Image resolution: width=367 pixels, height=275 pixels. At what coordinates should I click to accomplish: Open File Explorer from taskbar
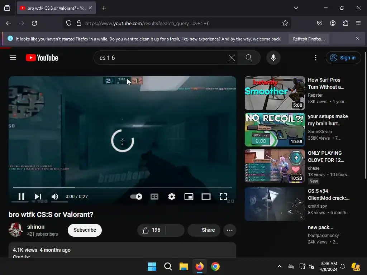(184, 266)
